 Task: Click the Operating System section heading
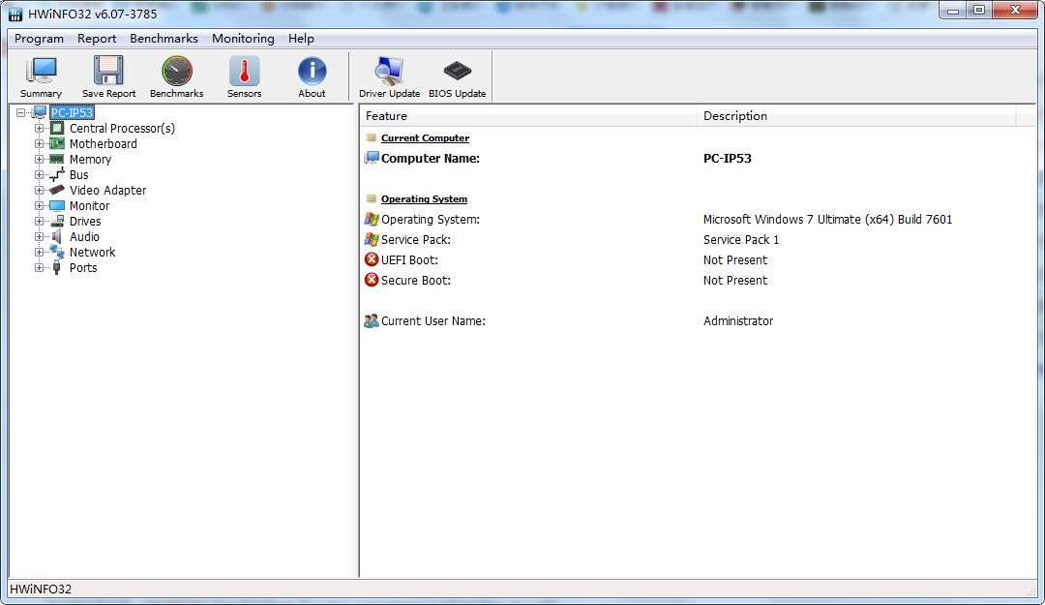424,198
